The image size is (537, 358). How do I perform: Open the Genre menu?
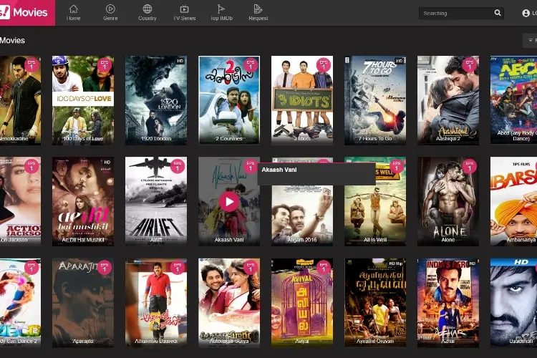[x=110, y=13]
